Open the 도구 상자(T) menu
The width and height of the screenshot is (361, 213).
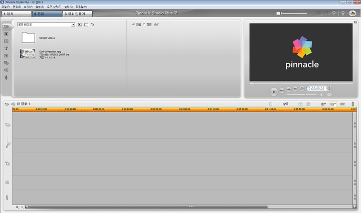click(54, 7)
